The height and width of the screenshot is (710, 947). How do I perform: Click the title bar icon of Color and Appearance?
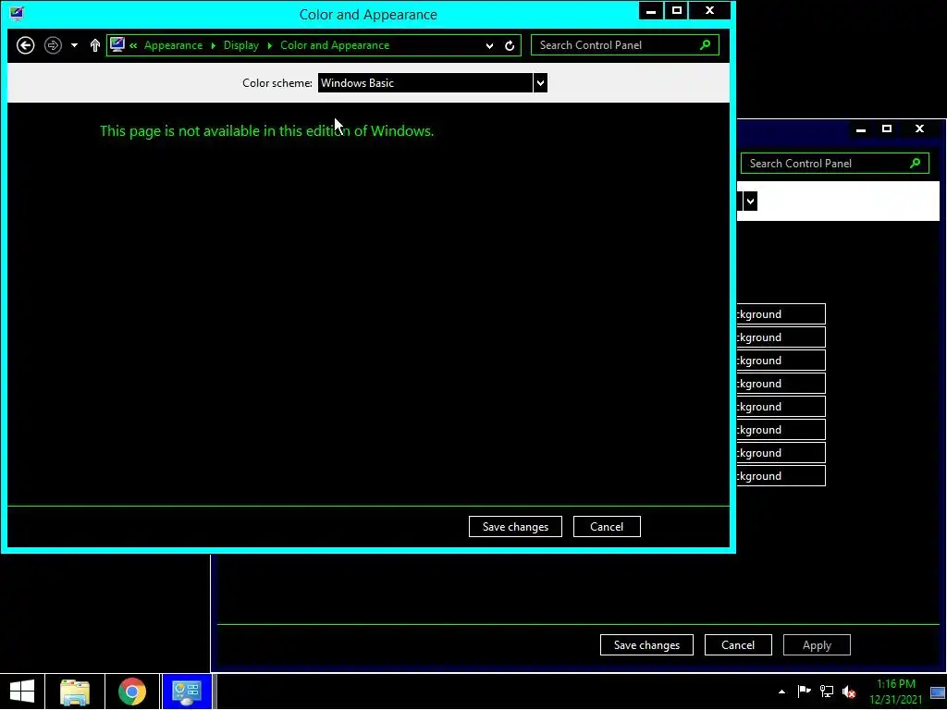tap(17, 13)
